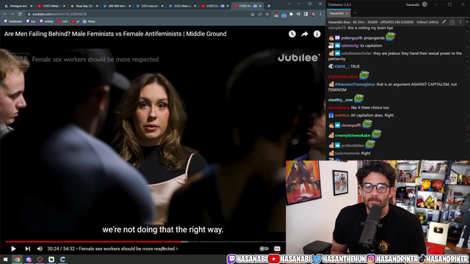
Task: Go back in Chrome
Action: coord(5,14)
